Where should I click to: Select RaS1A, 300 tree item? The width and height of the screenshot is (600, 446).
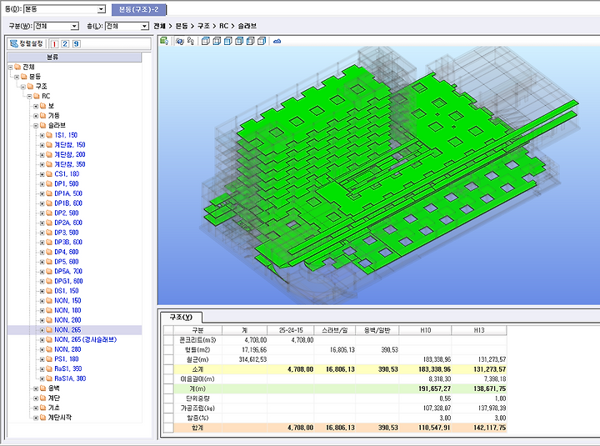pyautogui.click(x=70, y=378)
